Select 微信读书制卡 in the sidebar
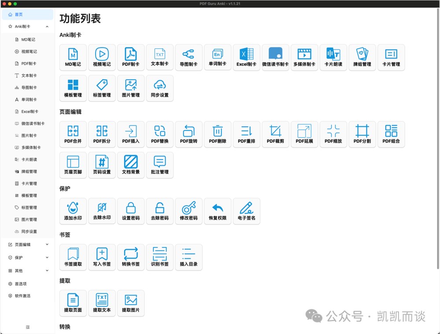Screen dimensions: 440x334 (x=27, y=123)
